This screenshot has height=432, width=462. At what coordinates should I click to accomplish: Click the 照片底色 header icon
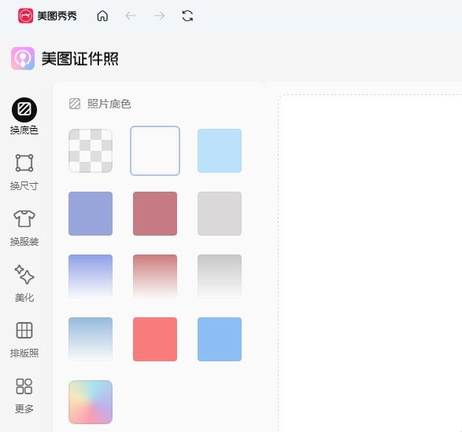[x=75, y=104]
